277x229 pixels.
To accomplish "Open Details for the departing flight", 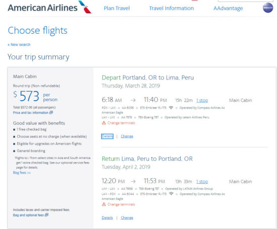I will (x=107, y=136).
